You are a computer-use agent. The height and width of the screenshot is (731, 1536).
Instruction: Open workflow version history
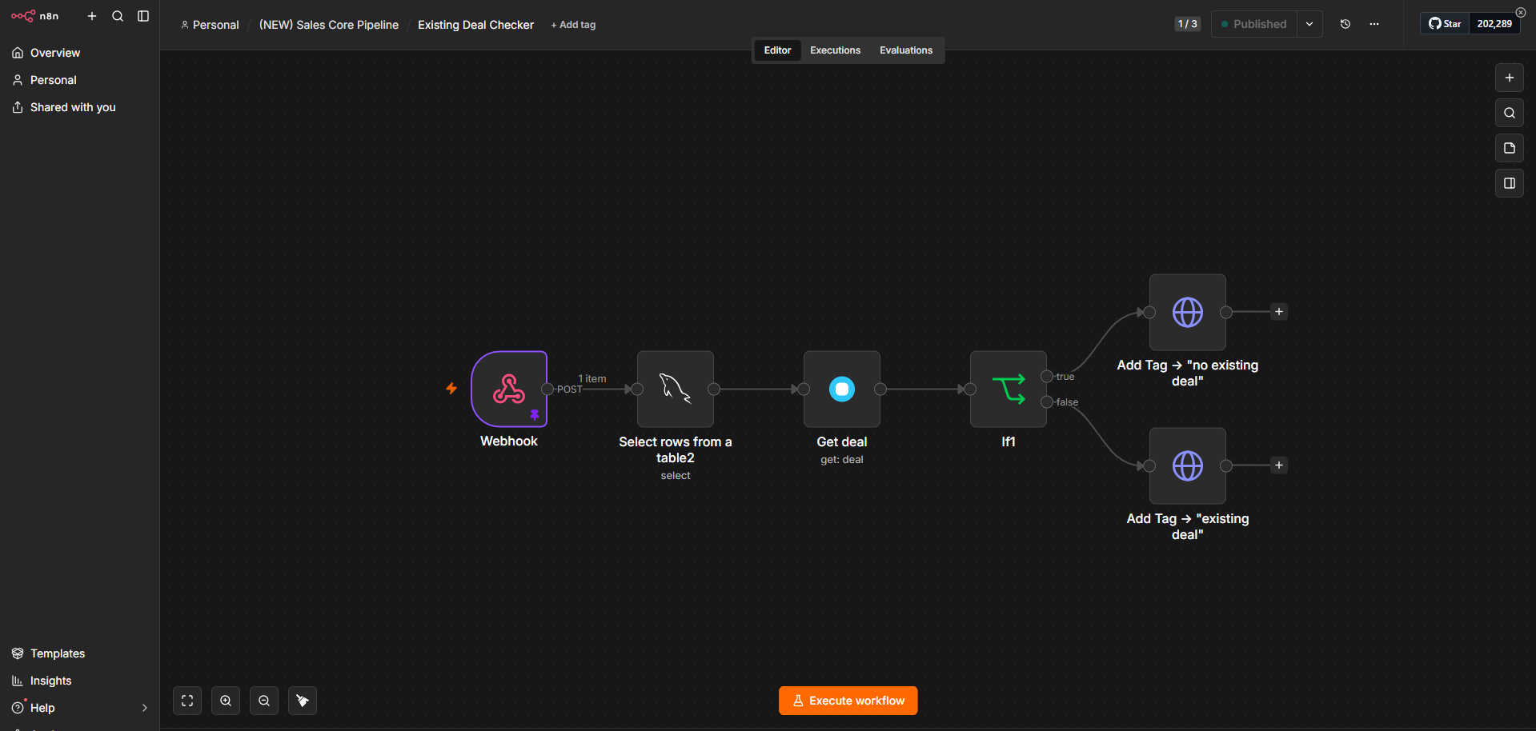click(x=1346, y=24)
